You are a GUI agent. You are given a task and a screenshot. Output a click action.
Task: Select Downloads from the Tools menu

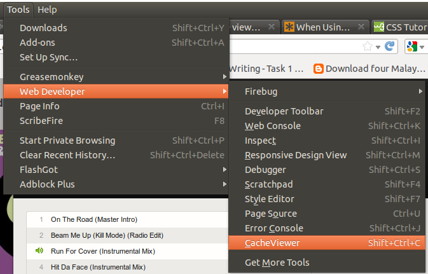116,28
